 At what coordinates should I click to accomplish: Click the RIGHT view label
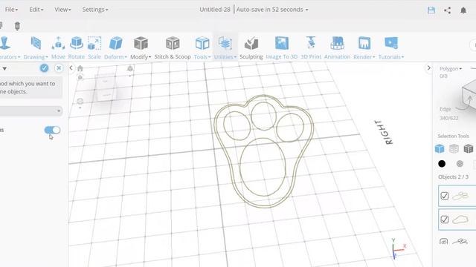click(384, 132)
